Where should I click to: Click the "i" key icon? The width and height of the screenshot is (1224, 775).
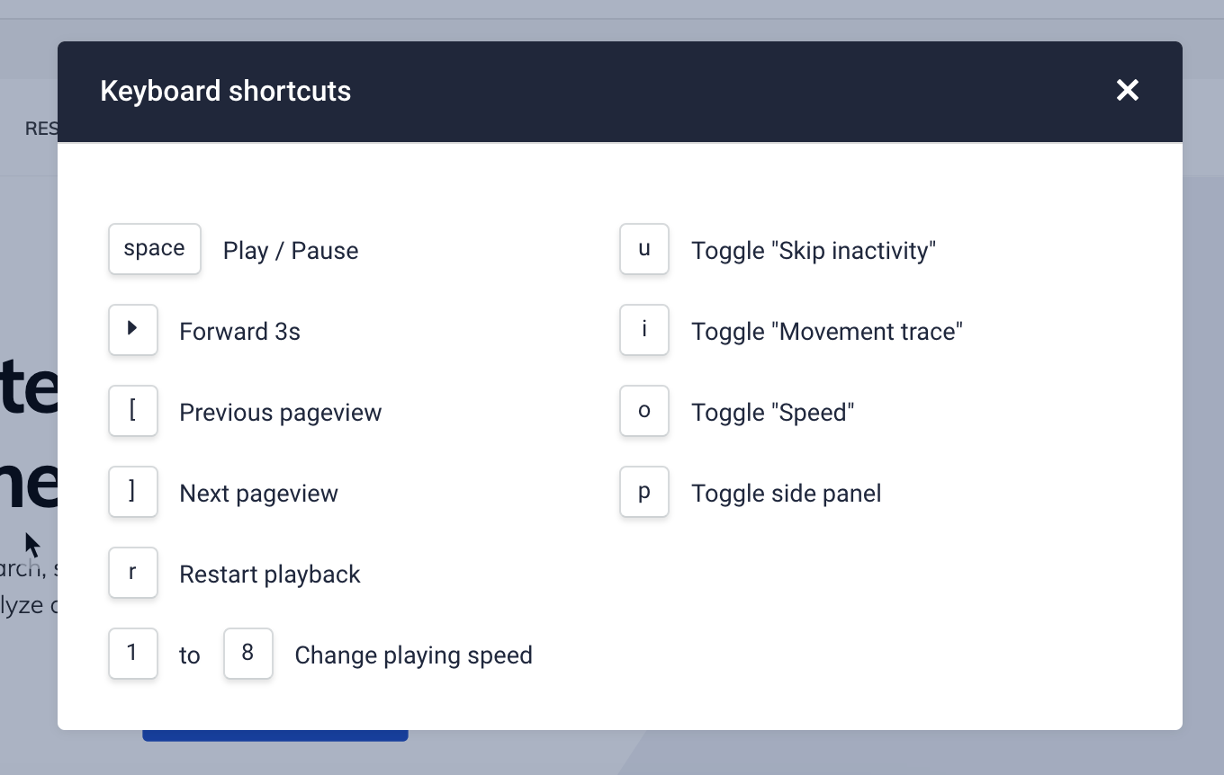pyautogui.click(x=644, y=330)
